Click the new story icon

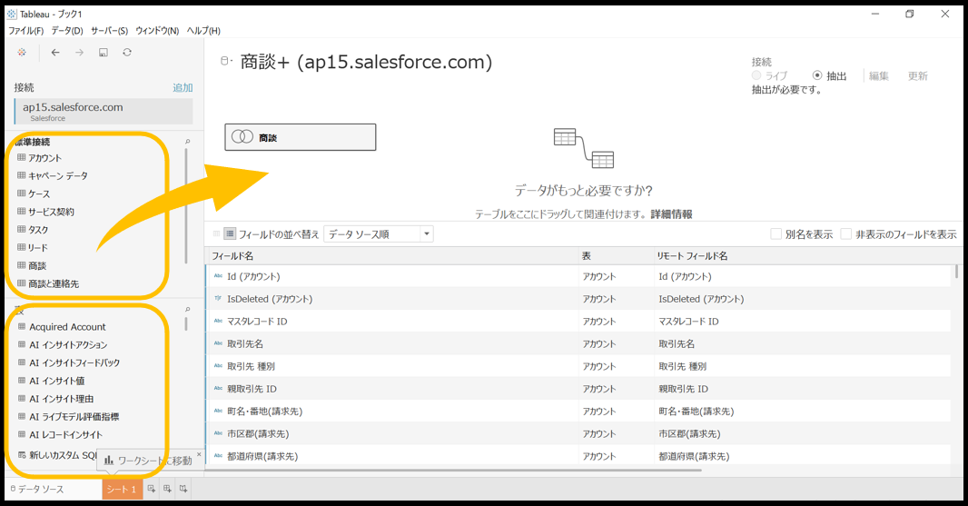(183, 489)
